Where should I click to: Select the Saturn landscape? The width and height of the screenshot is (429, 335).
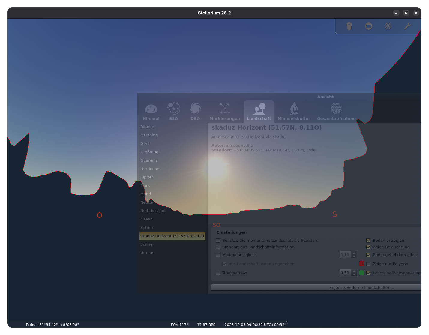(x=172, y=228)
